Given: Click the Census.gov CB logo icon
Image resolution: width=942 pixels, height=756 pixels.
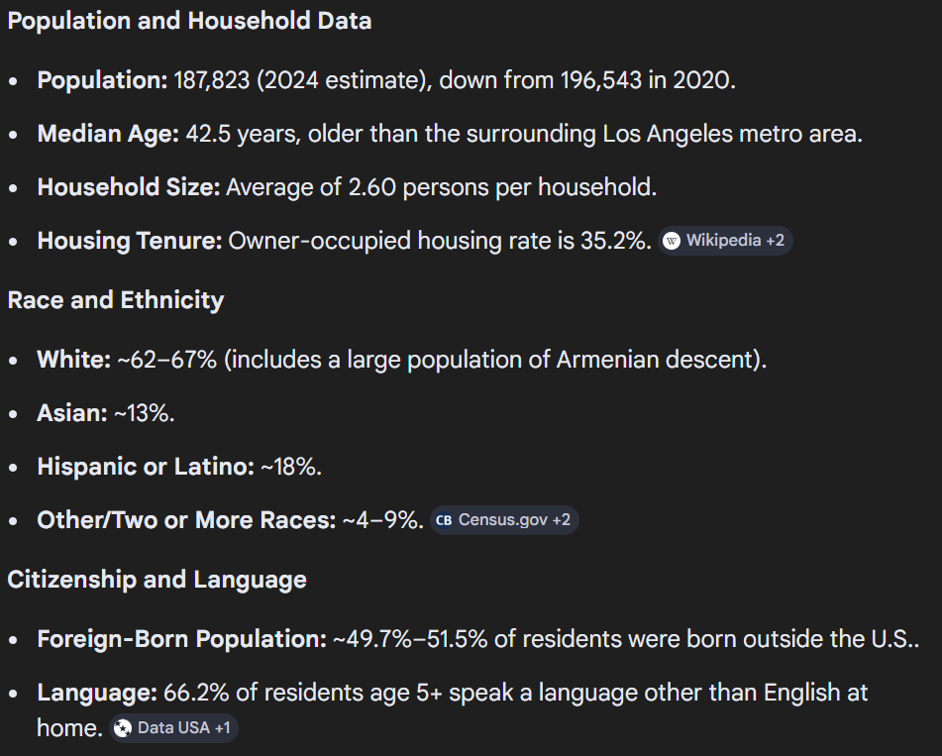Looking at the screenshot, I should coord(444,520).
